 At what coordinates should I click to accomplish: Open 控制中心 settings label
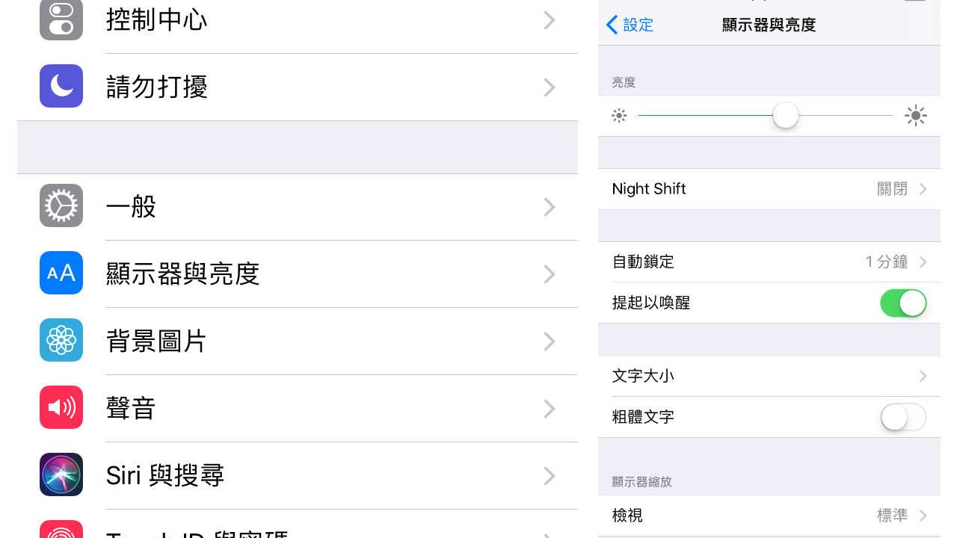[156, 19]
